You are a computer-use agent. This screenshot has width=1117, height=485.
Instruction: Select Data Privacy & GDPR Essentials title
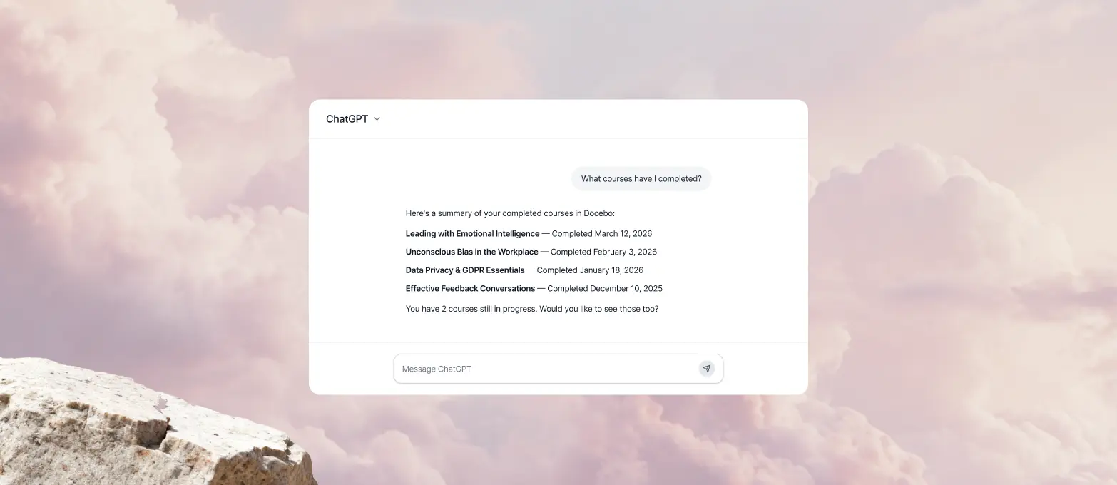tap(465, 270)
